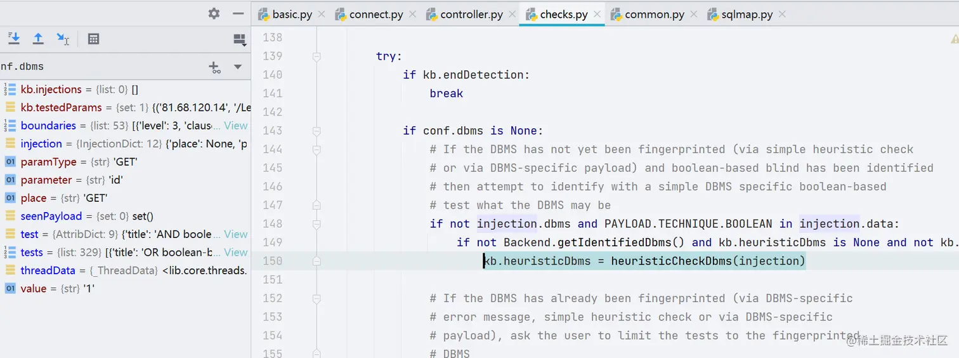Click string type icon beside paramType

point(10,162)
